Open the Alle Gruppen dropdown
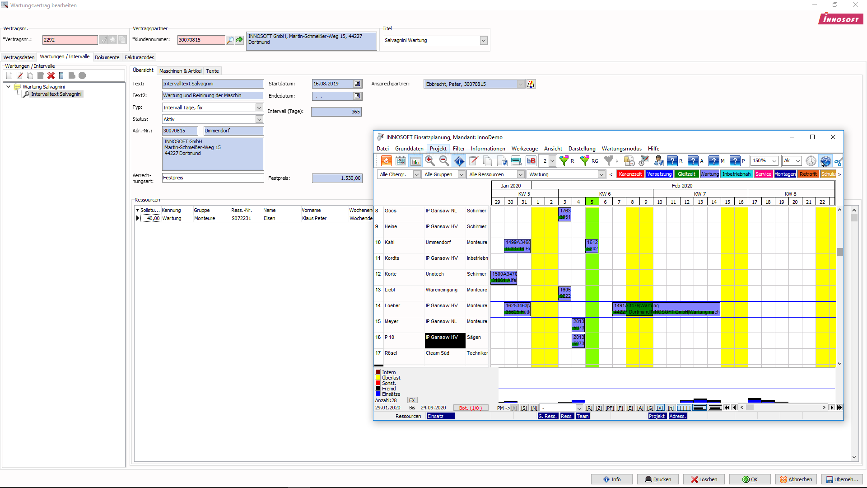 pos(461,174)
